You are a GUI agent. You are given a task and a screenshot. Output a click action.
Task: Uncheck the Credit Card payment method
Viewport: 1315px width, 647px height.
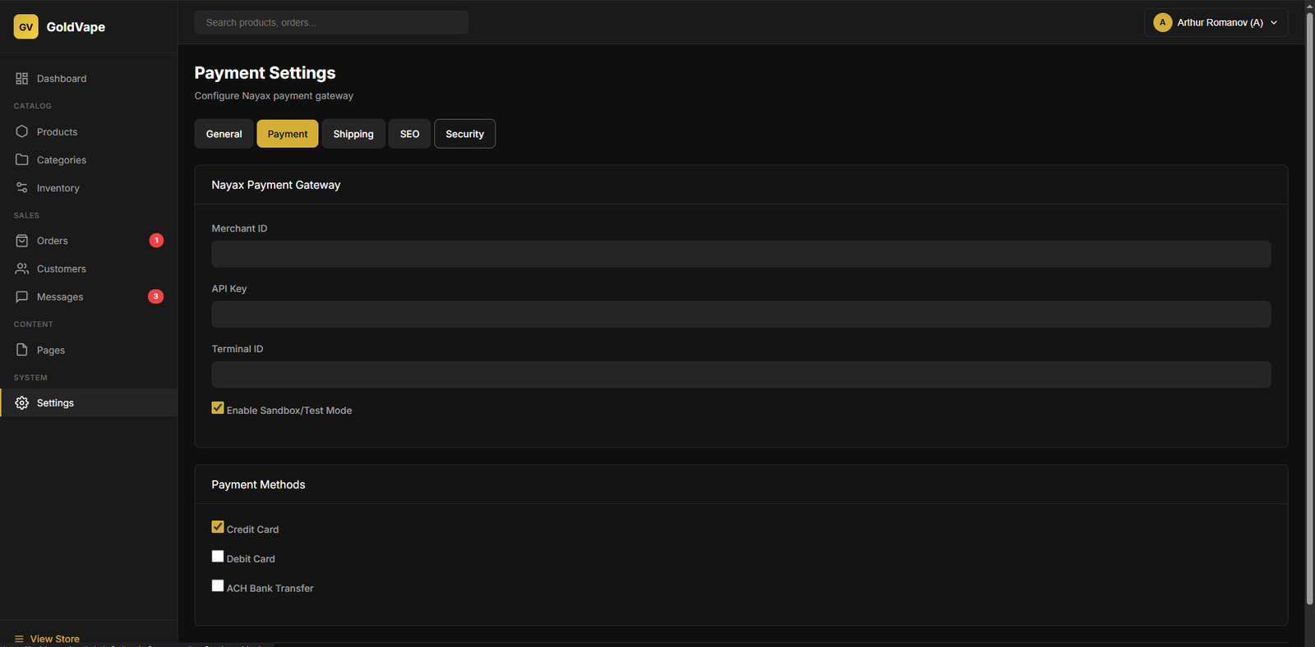click(218, 527)
